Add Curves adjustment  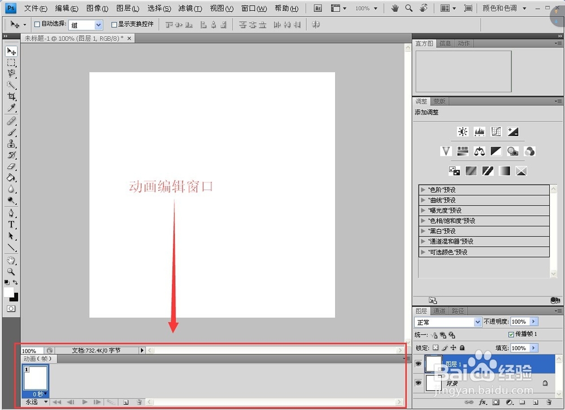[496, 132]
